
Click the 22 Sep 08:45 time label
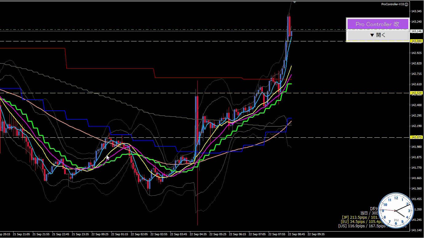tap(296, 234)
